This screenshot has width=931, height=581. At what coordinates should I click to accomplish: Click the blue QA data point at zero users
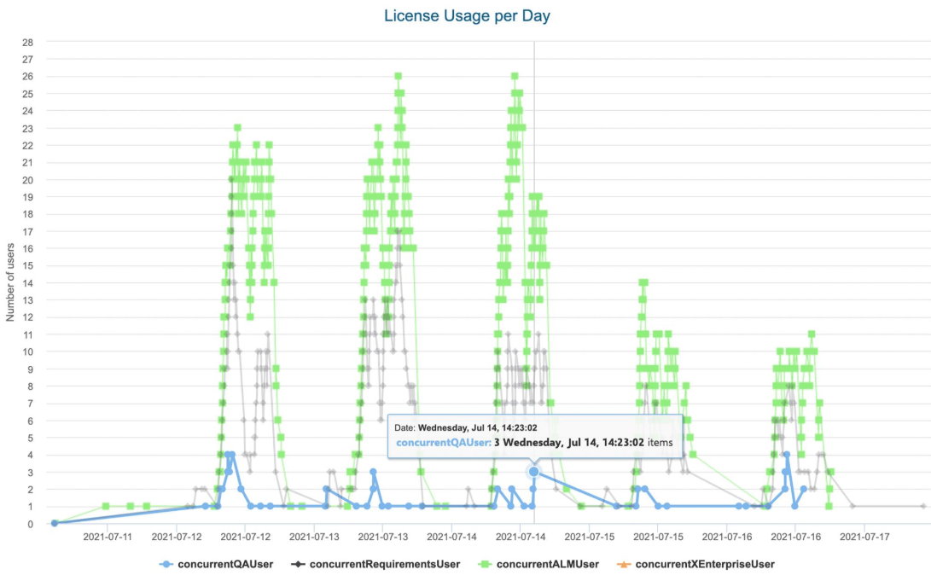(54, 523)
